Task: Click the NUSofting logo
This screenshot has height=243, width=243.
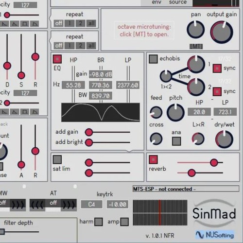Action: tap(215, 235)
